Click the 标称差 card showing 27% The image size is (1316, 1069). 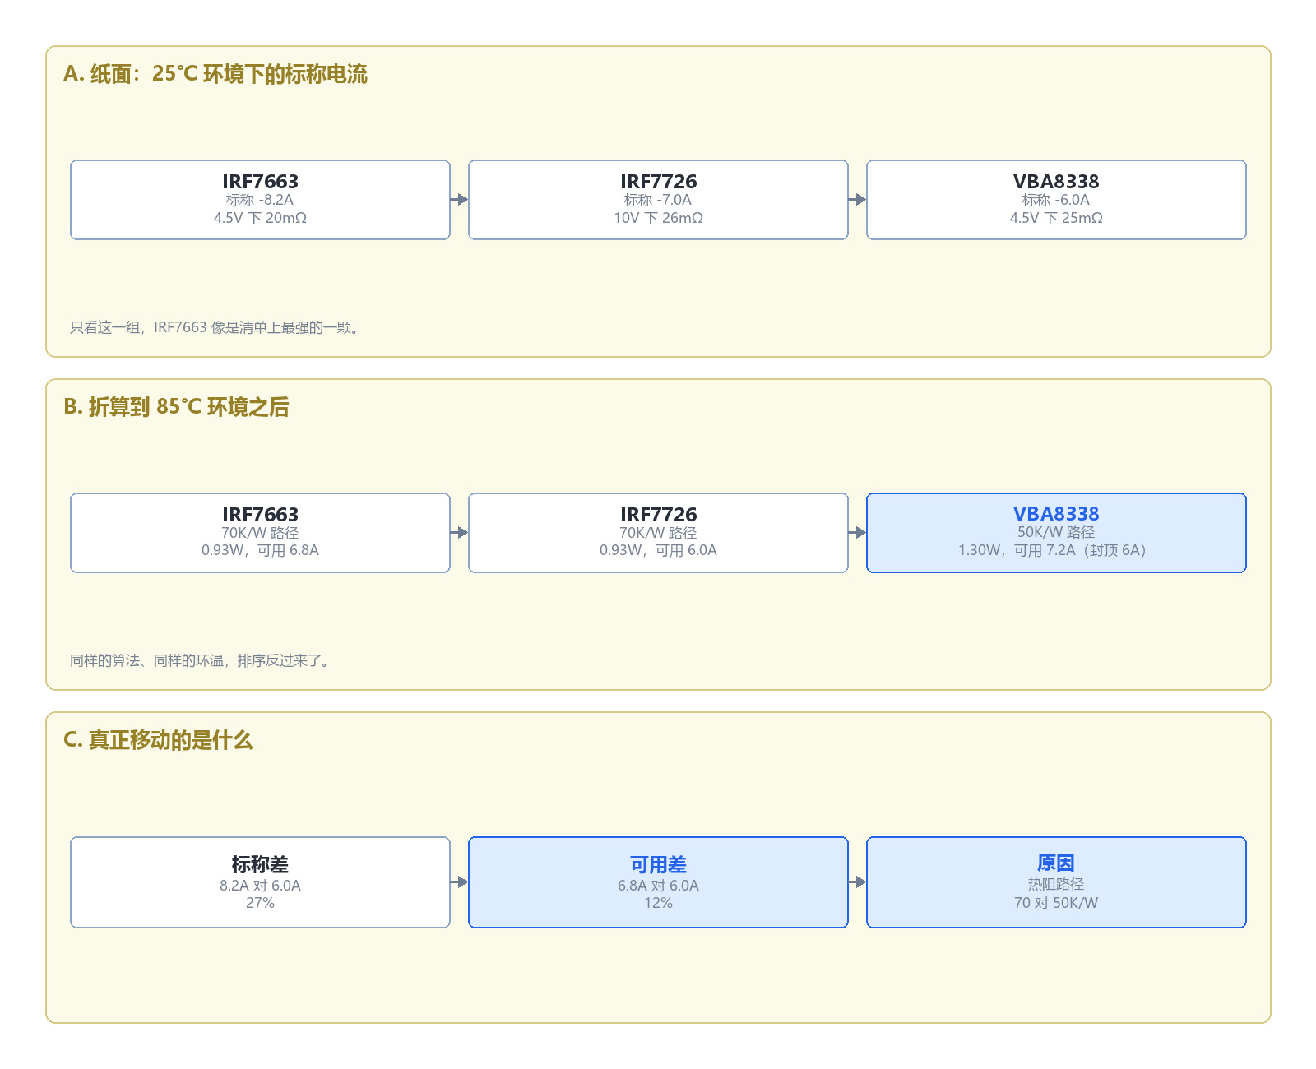pyautogui.click(x=260, y=882)
